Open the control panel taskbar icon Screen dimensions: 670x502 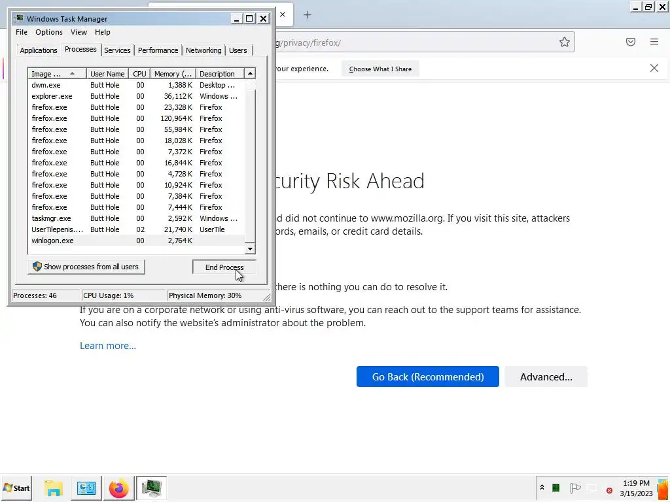tap(86, 488)
